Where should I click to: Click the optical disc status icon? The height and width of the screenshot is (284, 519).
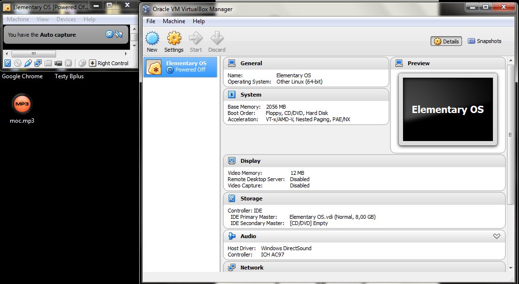[x=18, y=63]
